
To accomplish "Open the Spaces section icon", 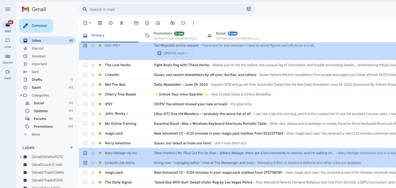I will 8,56.
